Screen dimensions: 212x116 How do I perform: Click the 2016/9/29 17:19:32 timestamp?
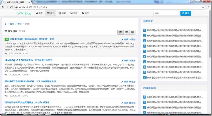pos(20,53)
